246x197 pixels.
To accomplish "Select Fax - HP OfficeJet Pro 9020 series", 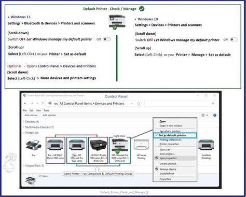I will click(x=77, y=150).
